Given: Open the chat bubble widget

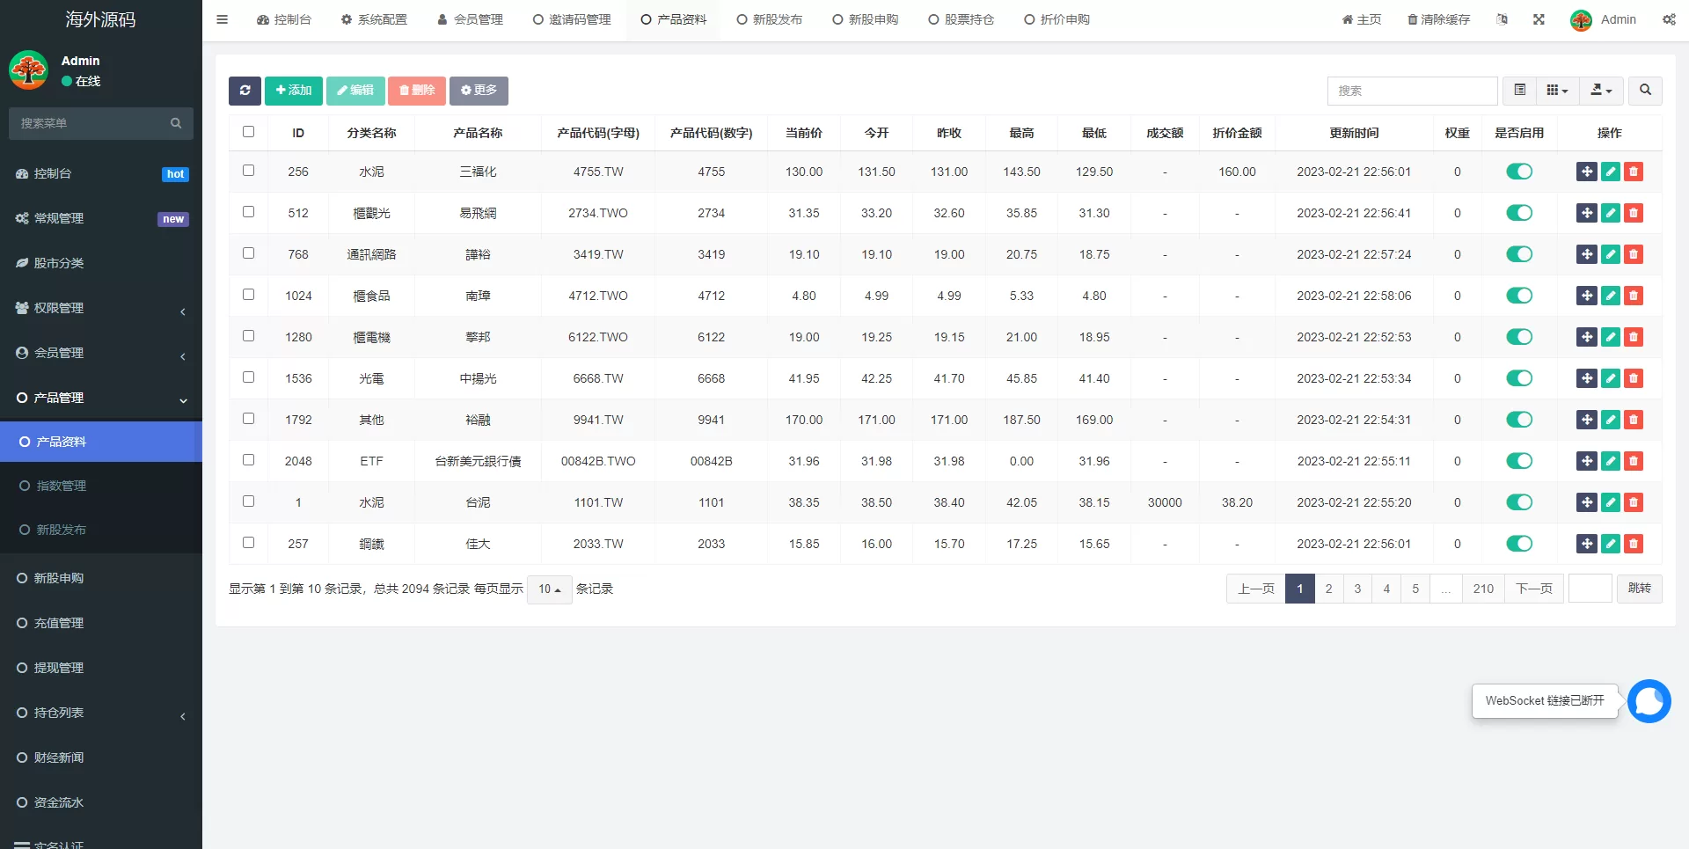Looking at the screenshot, I should pos(1649,701).
